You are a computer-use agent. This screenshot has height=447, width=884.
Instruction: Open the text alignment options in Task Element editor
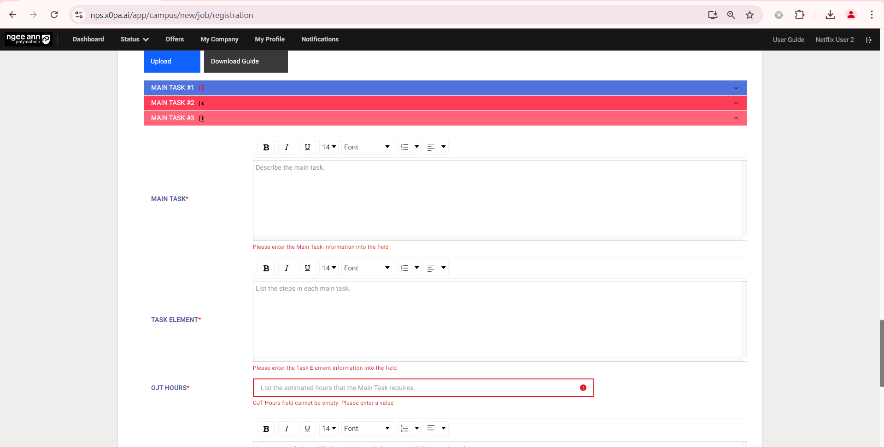(x=436, y=268)
